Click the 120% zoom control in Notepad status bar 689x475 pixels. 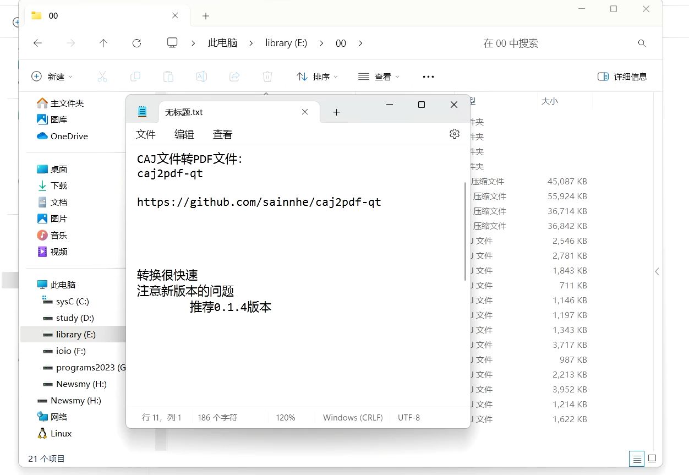[x=285, y=417]
